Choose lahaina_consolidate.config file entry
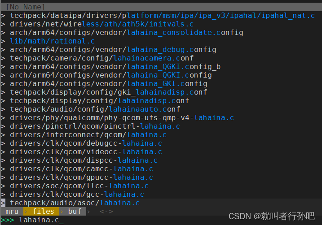The image size is (322, 225). pyautogui.click(x=127, y=33)
